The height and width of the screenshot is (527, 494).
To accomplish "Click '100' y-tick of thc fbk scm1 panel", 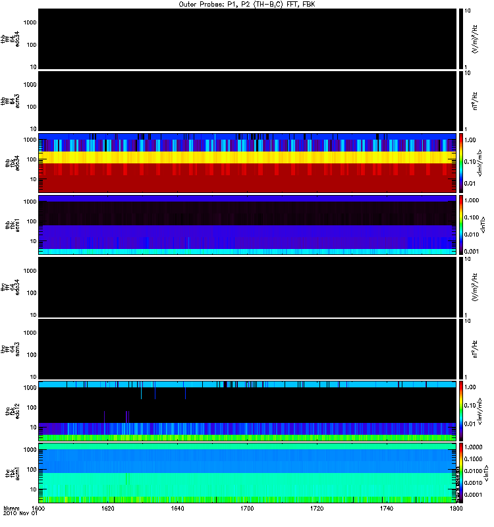I will [x=32, y=470].
